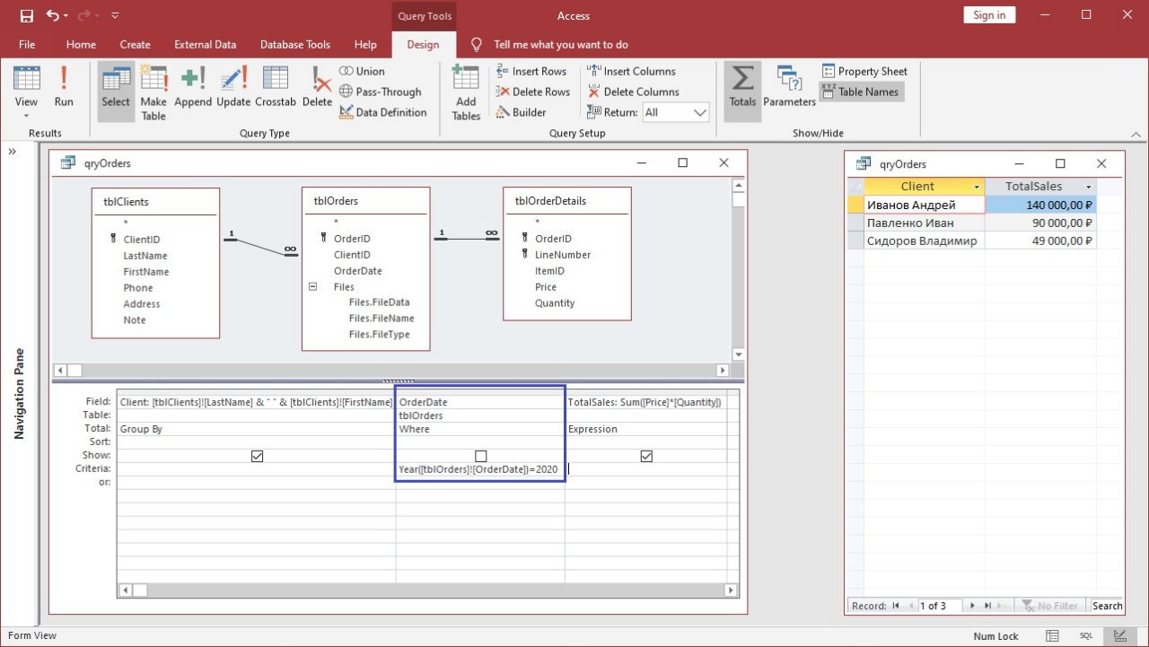Open the Database Tools tab
1149x647 pixels.
[294, 44]
